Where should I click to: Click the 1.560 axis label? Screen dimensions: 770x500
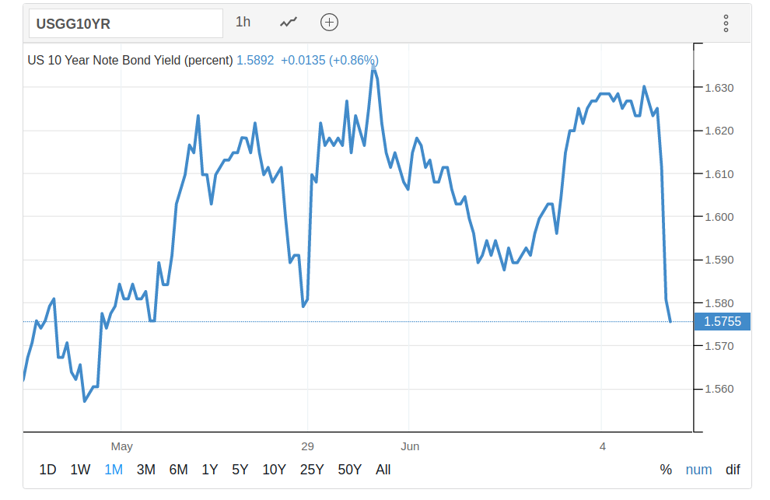(719, 389)
